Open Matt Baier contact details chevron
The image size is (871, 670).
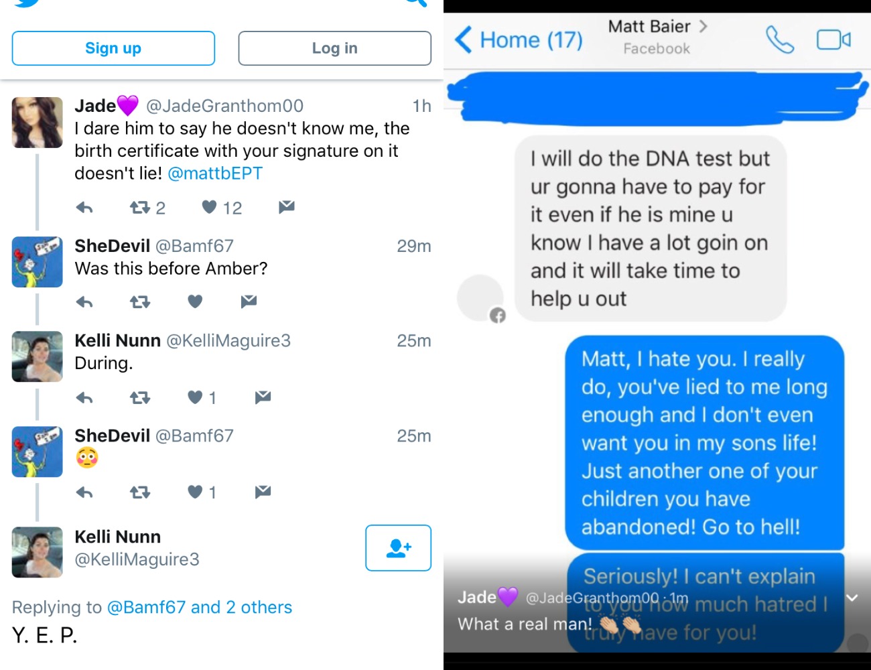tap(703, 26)
